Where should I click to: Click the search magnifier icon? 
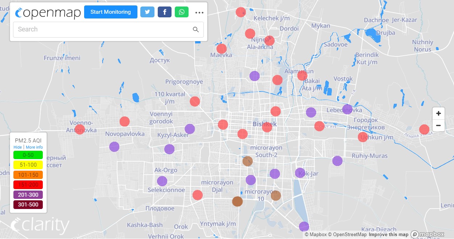pyautogui.click(x=196, y=30)
